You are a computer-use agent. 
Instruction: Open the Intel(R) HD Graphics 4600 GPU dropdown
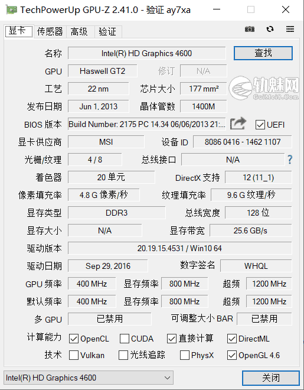(x=89, y=378)
